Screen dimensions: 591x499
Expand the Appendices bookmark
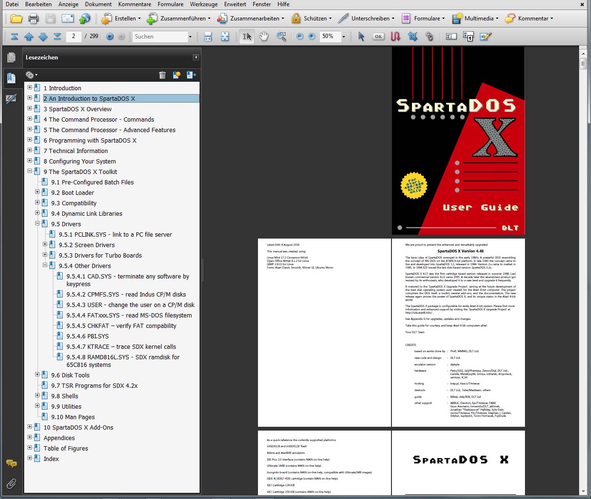click(x=29, y=437)
